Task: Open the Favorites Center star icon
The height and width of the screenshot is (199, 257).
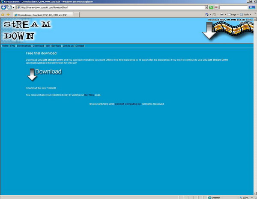Action: click(x=3, y=15)
